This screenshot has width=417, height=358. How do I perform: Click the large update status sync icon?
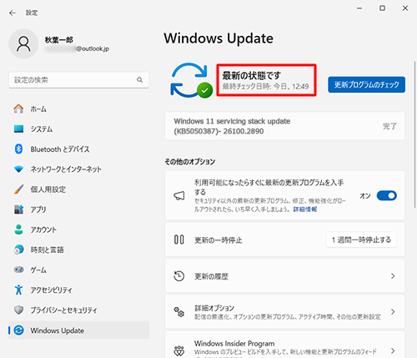pyautogui.click(x=191, y=80)
